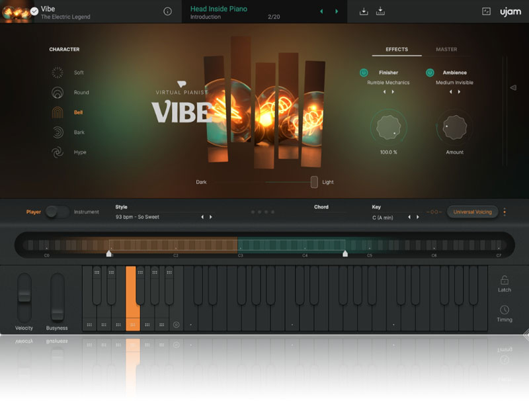
Task: Toggle the Ambience power button
Action: 430,73
